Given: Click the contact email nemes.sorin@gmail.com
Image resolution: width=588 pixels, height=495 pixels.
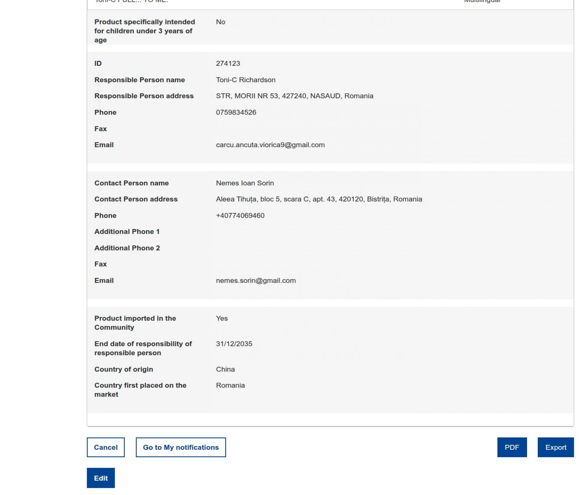Looking at the screenshot, I should [x=256, y=281].
